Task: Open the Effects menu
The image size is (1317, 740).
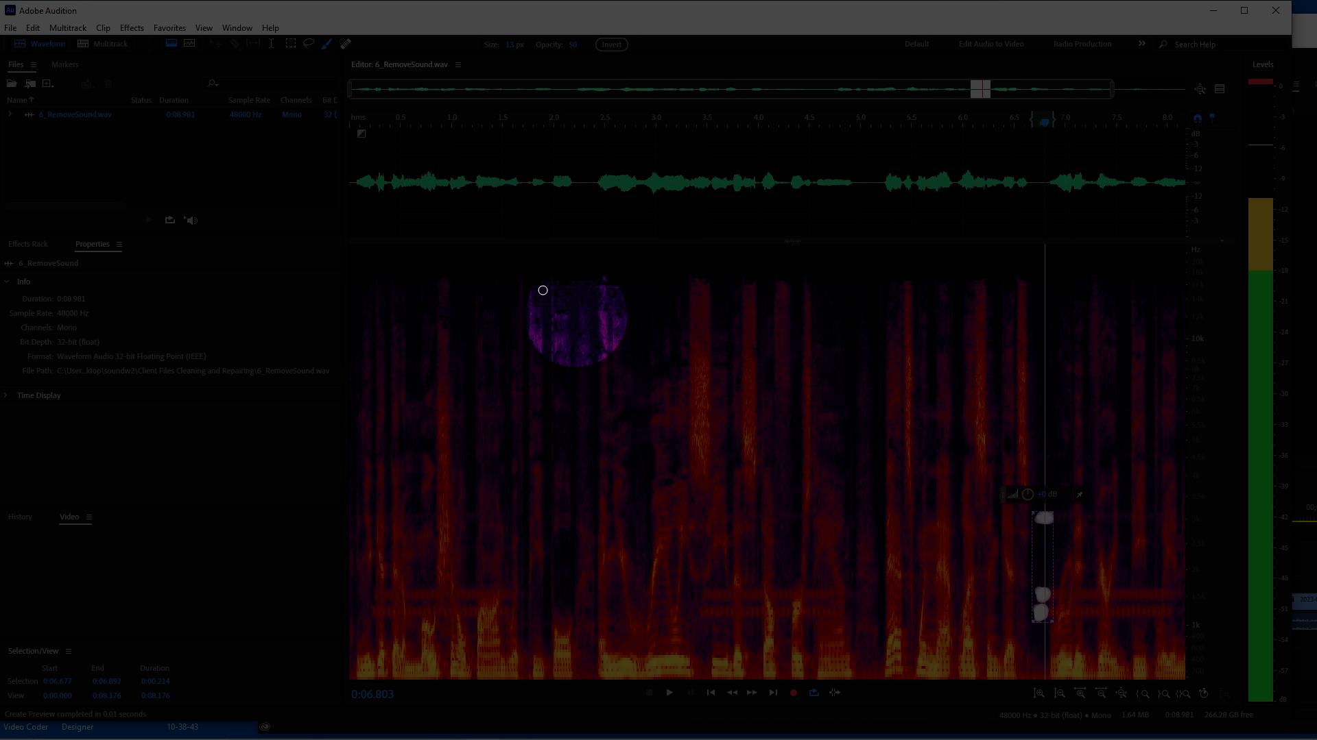Action: point(132,28)
